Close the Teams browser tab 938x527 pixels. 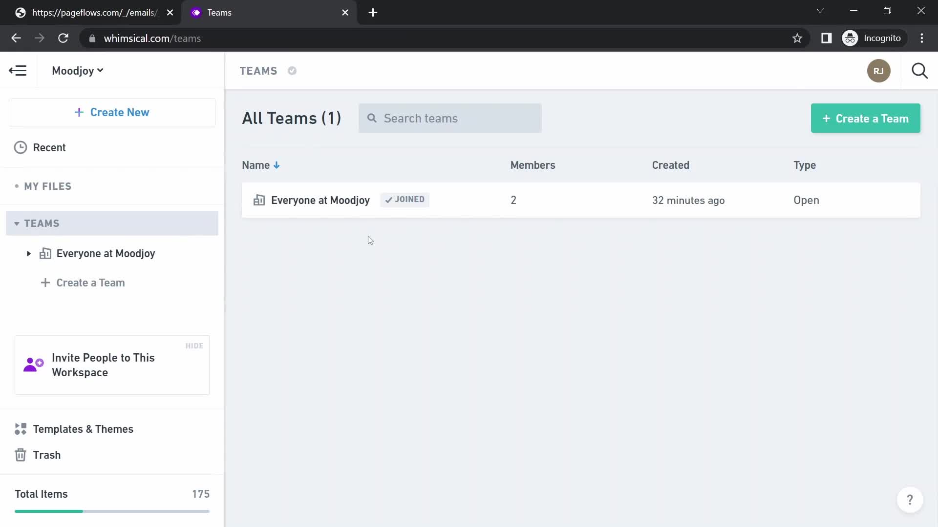(345, 13)
